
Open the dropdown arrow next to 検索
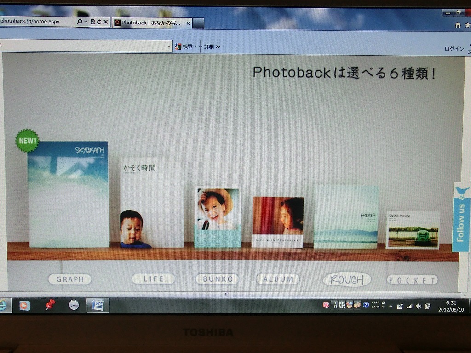[196, 46]
